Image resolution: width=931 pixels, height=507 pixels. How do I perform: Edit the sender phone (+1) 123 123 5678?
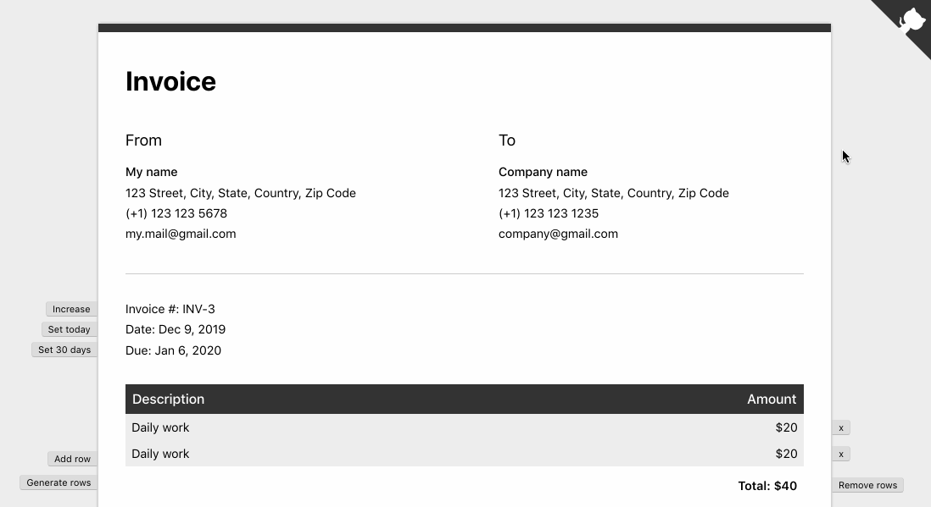click(x=176, y=213)
